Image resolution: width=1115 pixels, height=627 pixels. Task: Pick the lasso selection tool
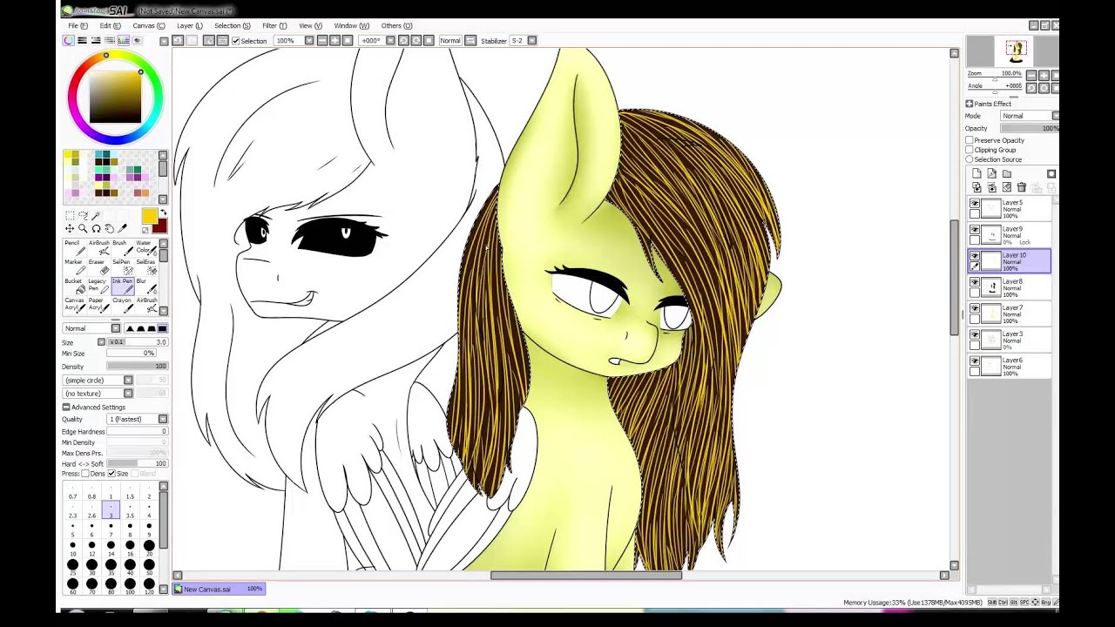pyautogui.click(x=83, y=216)
